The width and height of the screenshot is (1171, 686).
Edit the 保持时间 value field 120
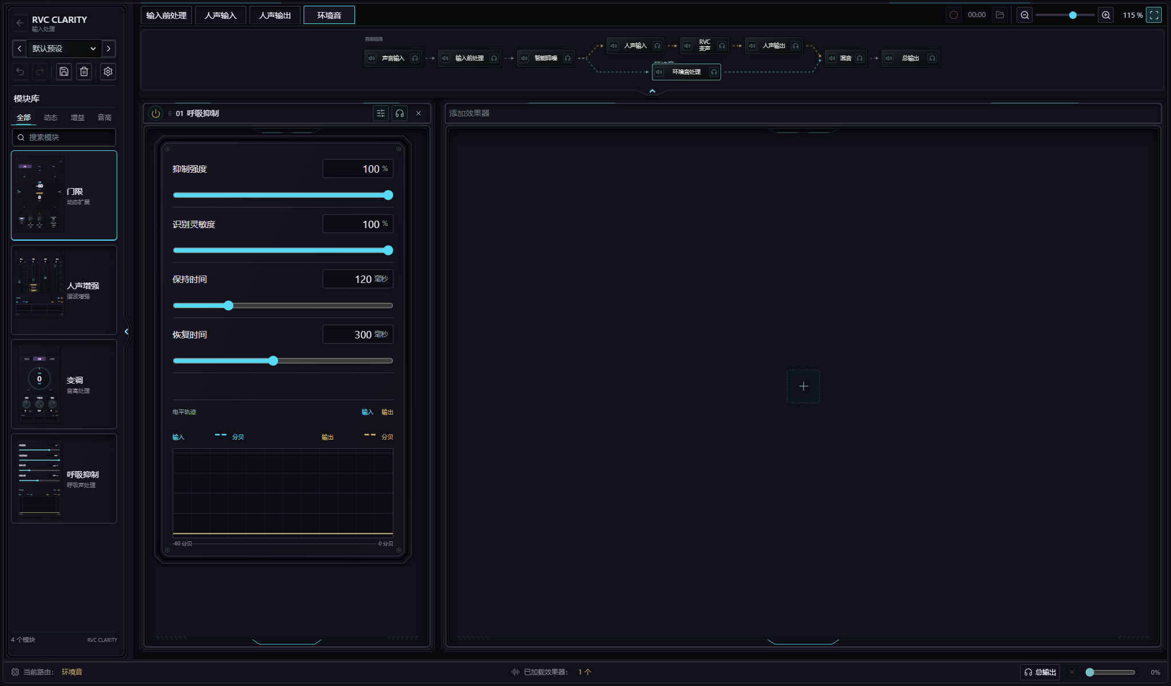click(x=358, y=279)
